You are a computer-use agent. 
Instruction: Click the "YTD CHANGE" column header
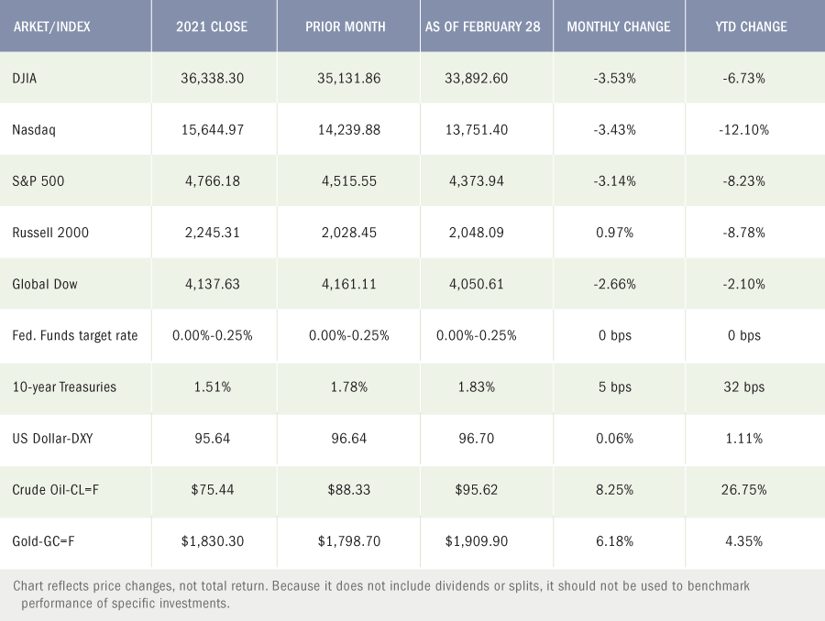pos(751,27)
